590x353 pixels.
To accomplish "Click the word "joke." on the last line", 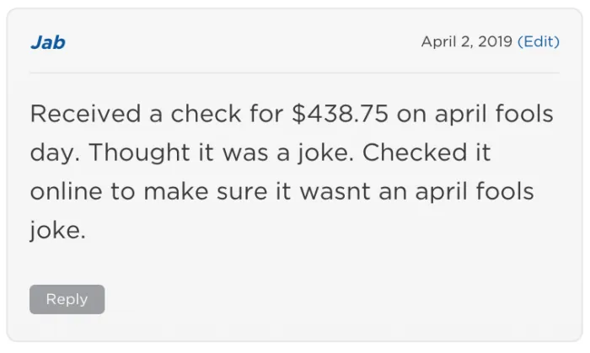I will [58, 230].
